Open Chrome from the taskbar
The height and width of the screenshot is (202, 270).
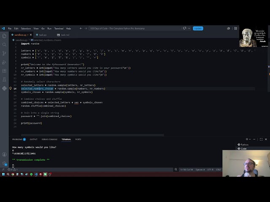tap(13, 174)
